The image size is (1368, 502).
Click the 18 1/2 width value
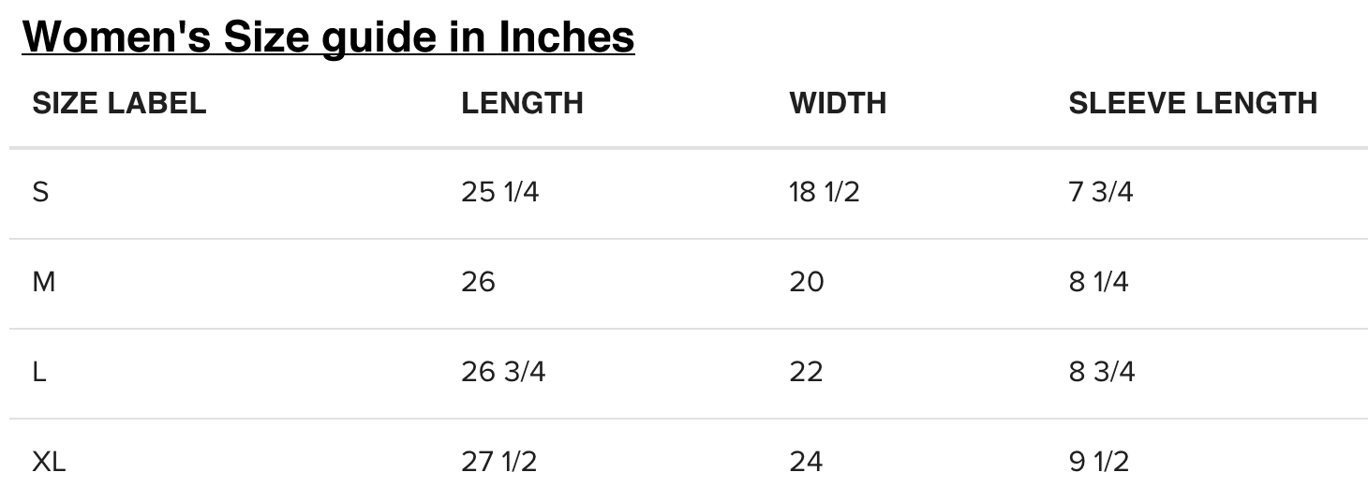click(x=825, y=192)
